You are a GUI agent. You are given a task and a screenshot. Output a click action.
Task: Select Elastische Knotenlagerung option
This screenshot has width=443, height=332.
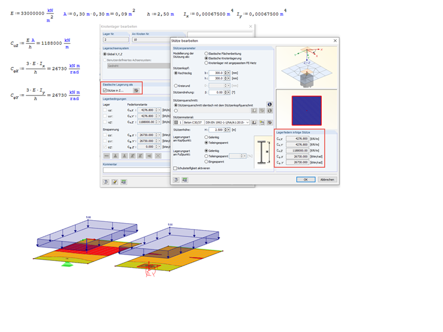[223, 58]
